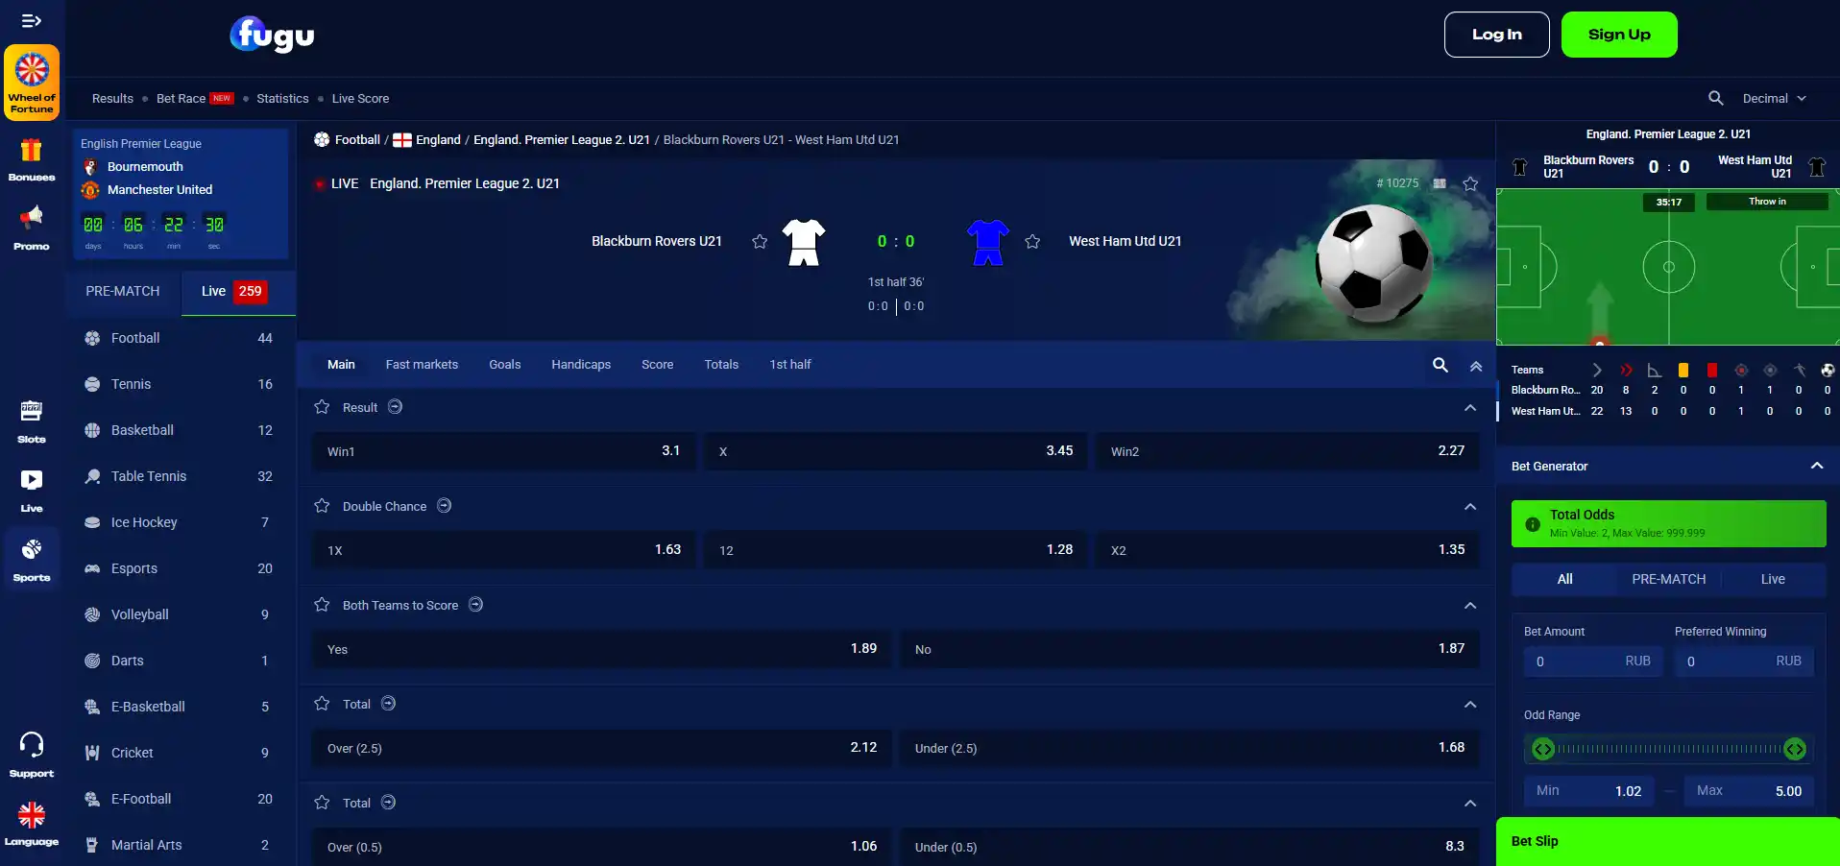1840x866 pixels.
Task: Open the Wheel of Fortune icon
Action: click(x=32, y=83)
